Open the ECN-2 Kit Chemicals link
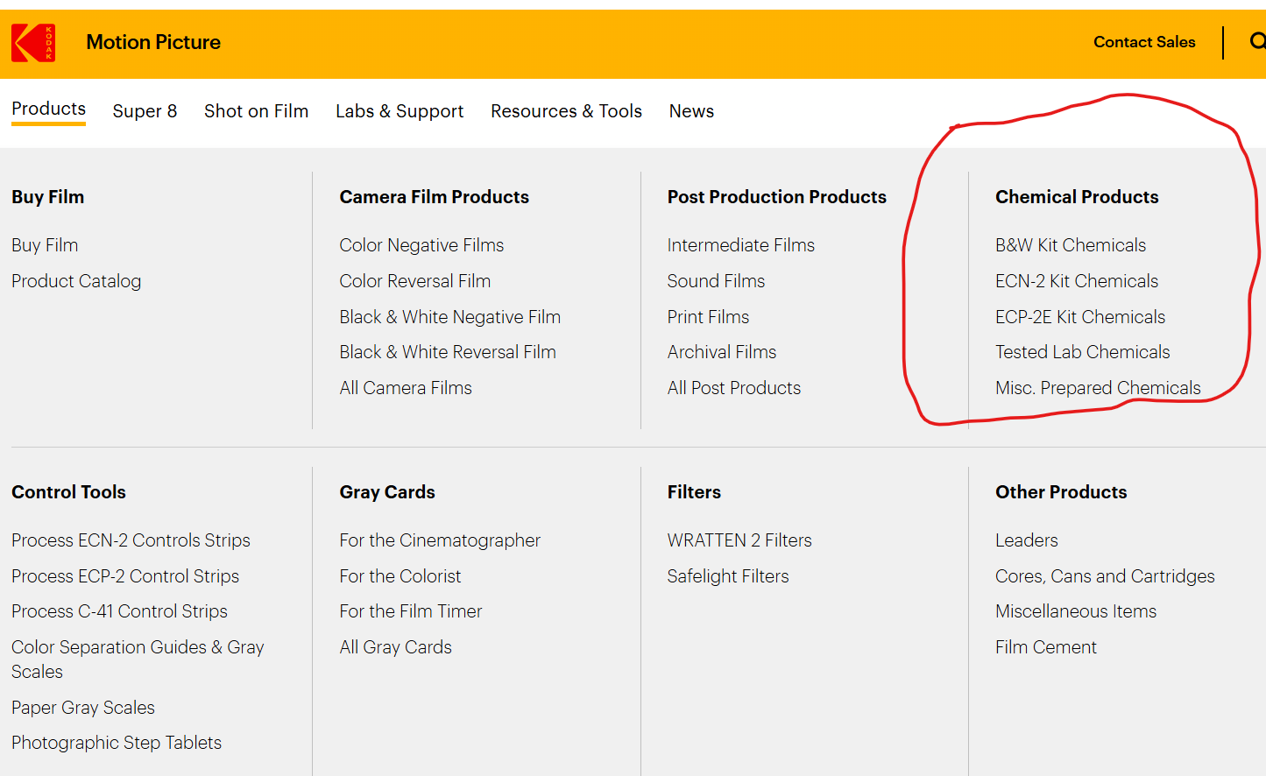 tap(1076, 281)
